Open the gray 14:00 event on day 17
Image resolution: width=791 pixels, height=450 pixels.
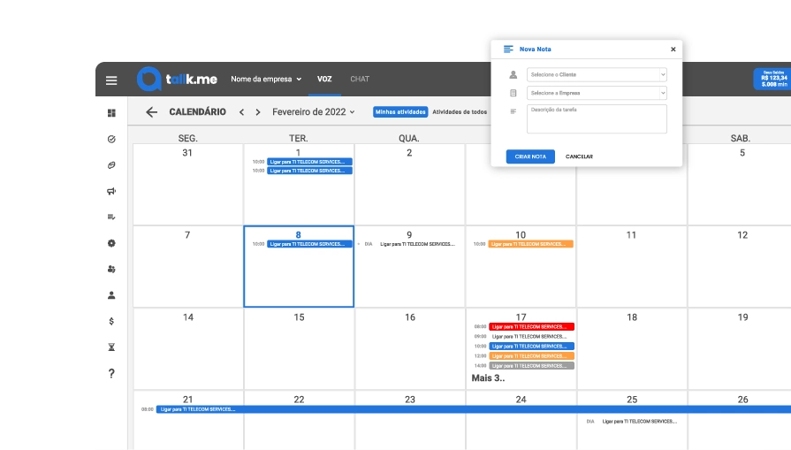pyautogui.click(x=532, y=366)
